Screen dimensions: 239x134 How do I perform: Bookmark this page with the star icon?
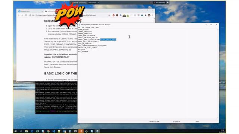[109, 15]
